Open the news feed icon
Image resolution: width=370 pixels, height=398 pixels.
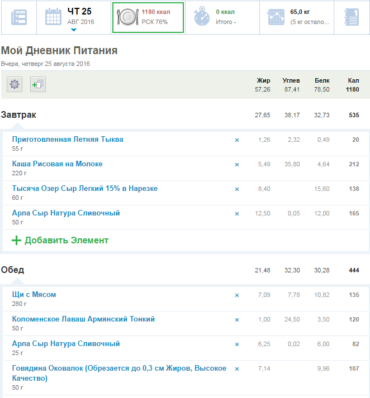[x=19, y=17]
